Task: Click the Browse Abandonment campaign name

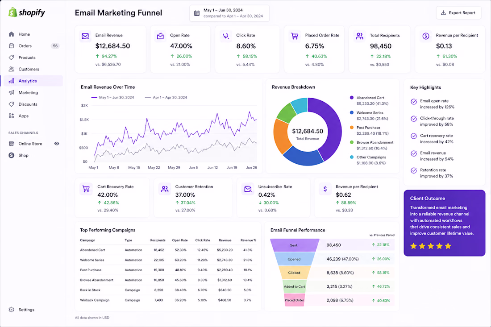Action: tap(96, 280)
